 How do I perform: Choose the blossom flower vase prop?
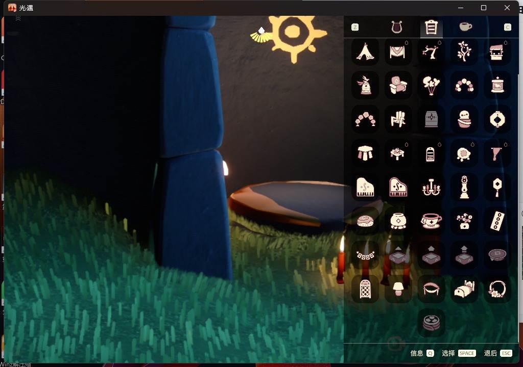pyautogui.click(x=464, y=221)
